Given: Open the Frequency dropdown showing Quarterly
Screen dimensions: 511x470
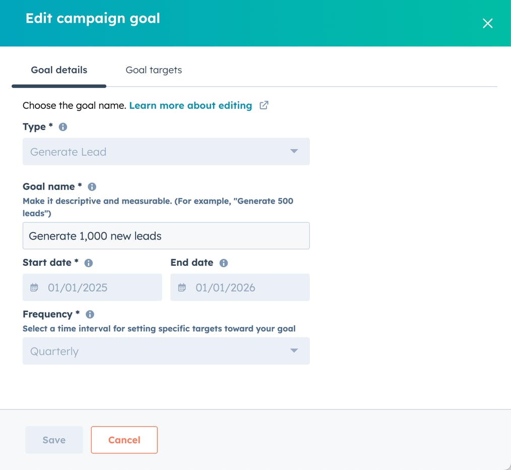Looking at the screenshot, I should [166, 350].
